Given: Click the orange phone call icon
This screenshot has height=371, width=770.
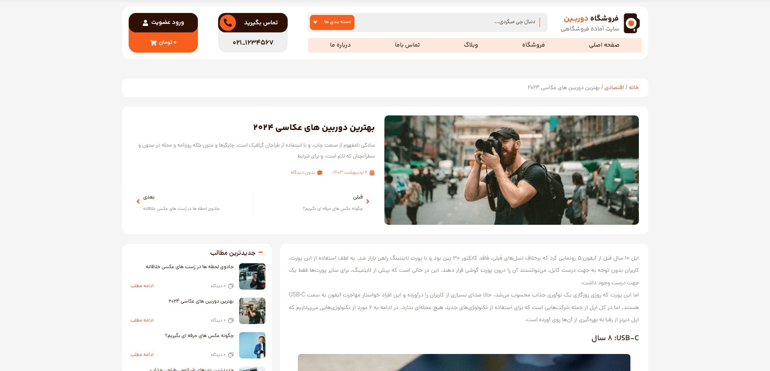Looking at the screenshot, I should (228, 23).
